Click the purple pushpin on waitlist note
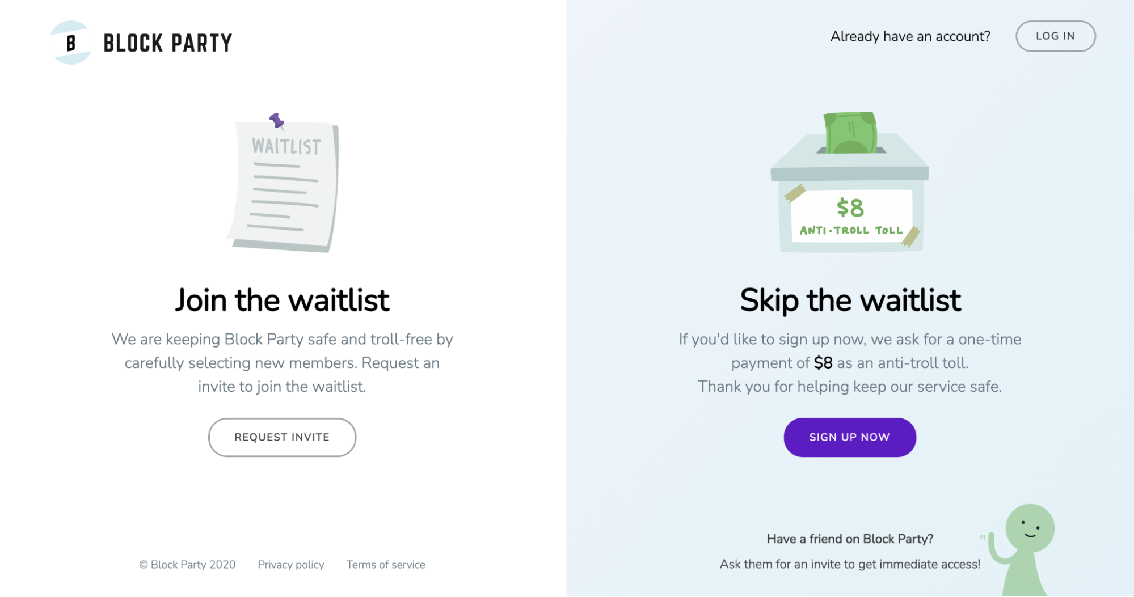Image resolution: width=1134 pixels, height=597 pixels. click(x=277, y=120)
